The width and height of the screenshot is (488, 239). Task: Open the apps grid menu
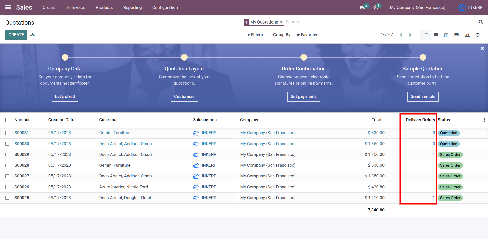pyautogui.click(x=8, y=7)
